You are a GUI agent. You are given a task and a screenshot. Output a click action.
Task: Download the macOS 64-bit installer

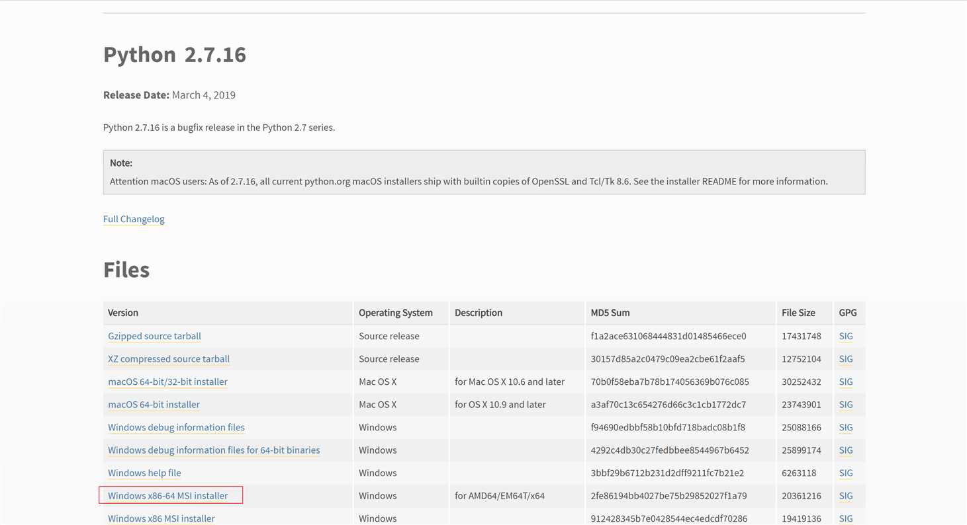(x=154, y=405)
